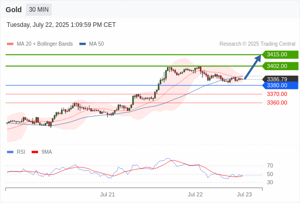This screenshot has width=300, height=203.
Task: Click the 3360.00 red support label
Action: point(277,103)
